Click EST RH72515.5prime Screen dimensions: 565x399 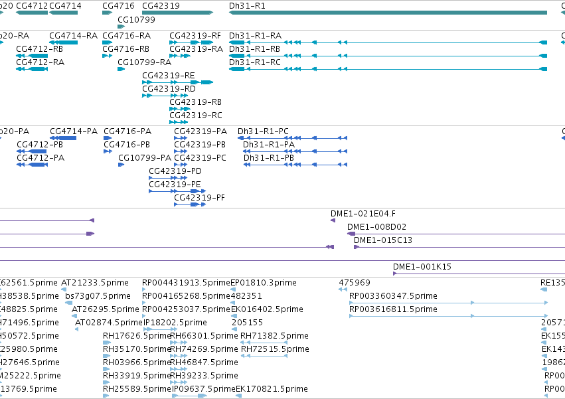(264, 356)
